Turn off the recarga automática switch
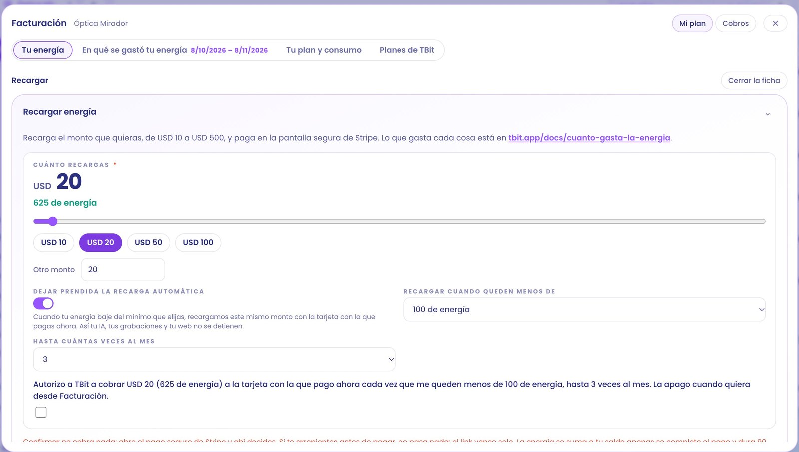 (x=43, y=303)
